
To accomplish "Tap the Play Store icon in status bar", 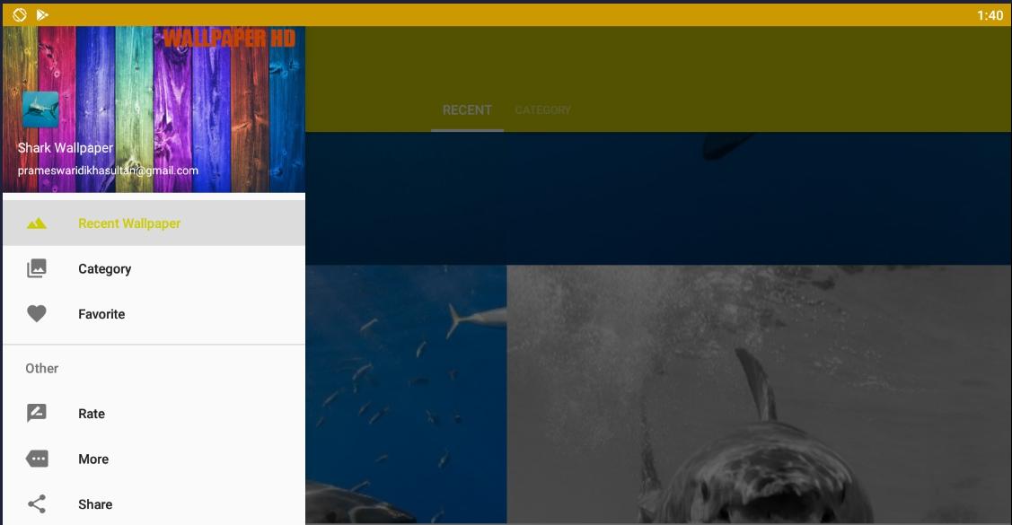I will point(42,14).
